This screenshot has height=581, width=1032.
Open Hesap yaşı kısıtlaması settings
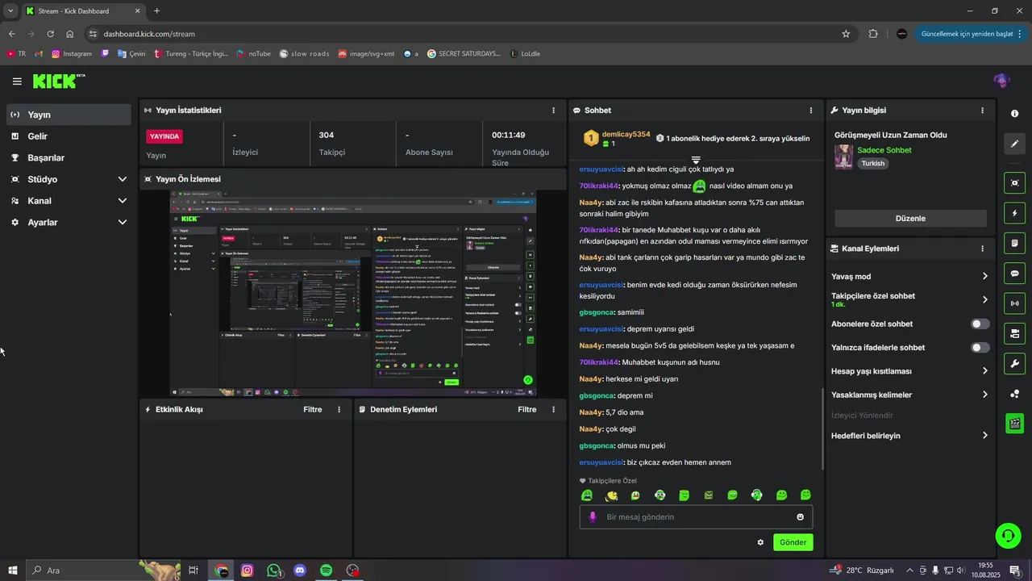(909, 371)
